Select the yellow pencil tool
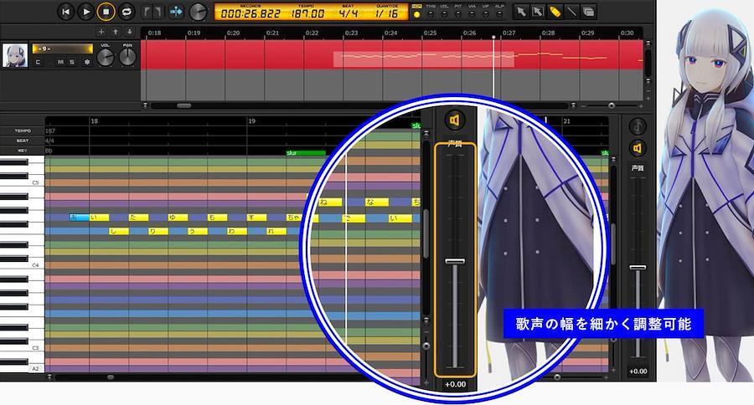The height and width of the screenshot is (405, 754). [x=555, y=12]
